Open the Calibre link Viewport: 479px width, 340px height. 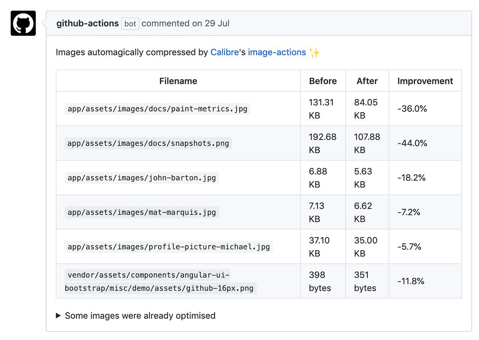tap(224, 52)
